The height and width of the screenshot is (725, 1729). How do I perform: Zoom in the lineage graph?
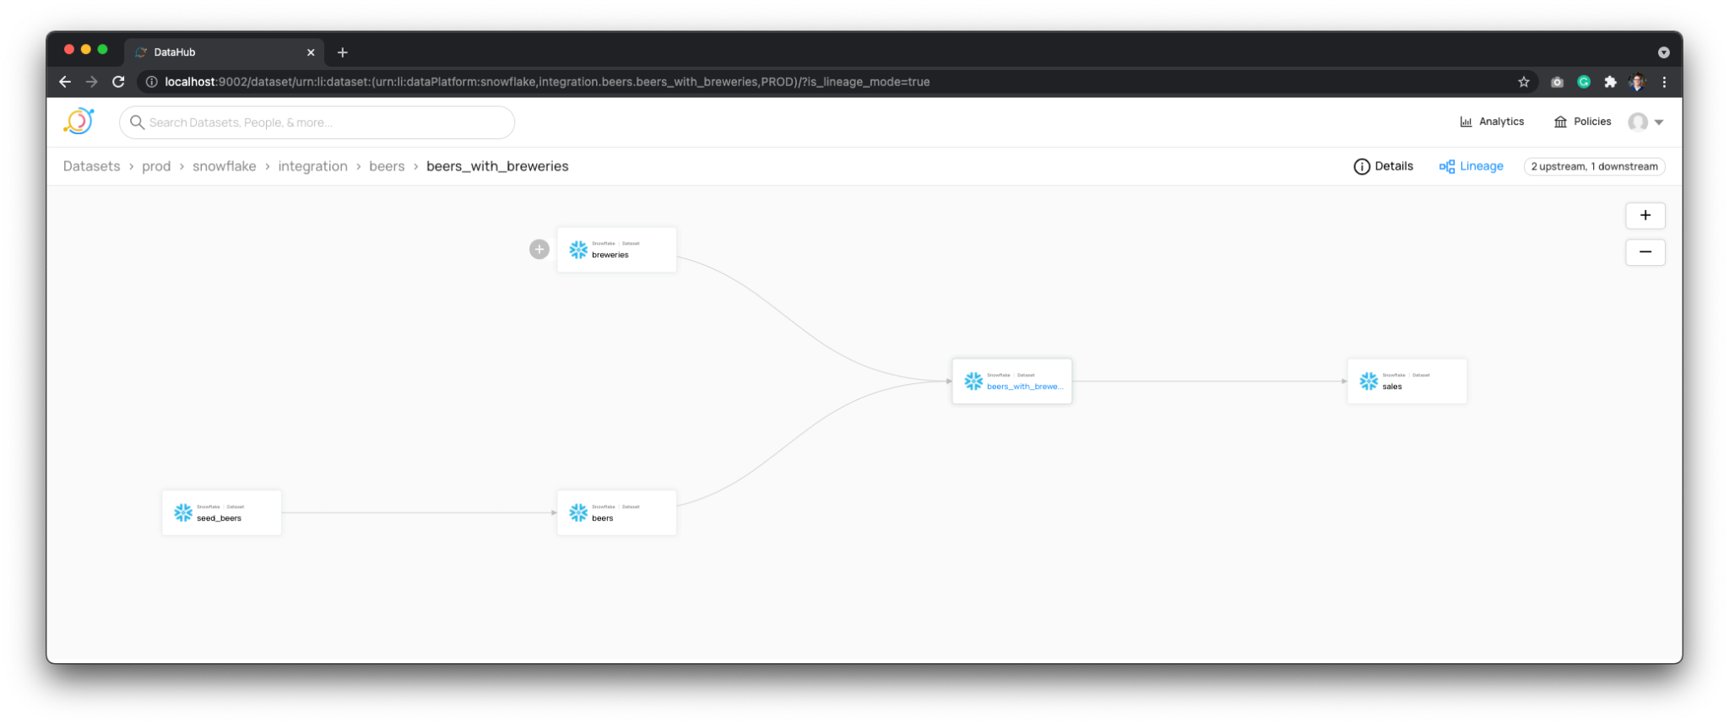click(1645, 215)
